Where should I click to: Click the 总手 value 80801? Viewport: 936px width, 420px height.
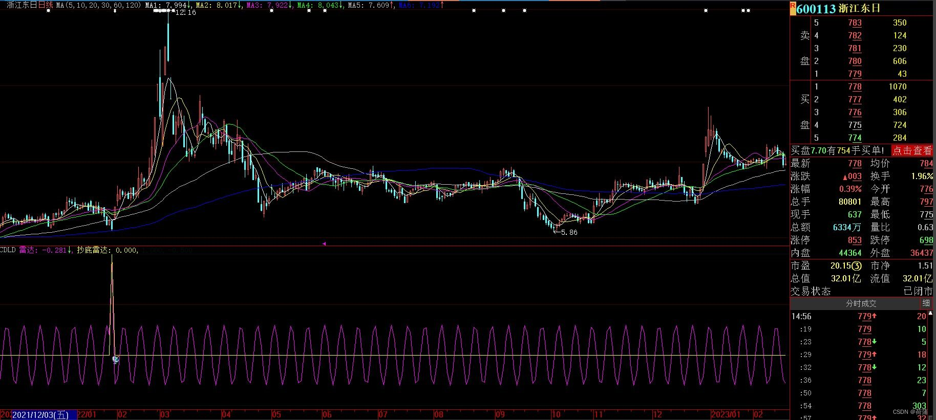coord(850,202)
